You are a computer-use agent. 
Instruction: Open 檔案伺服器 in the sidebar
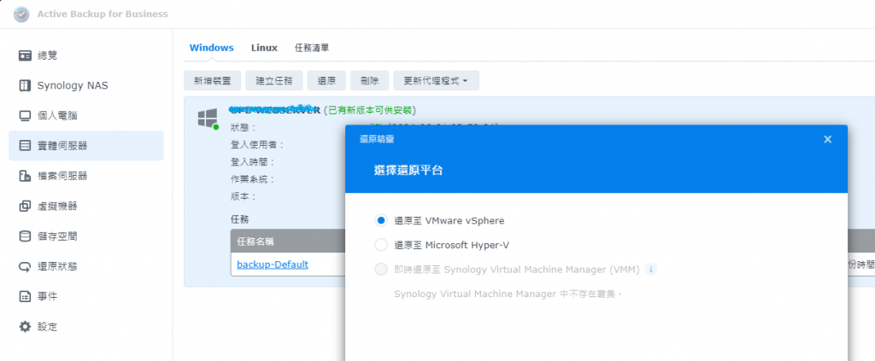tap(86, 176)
